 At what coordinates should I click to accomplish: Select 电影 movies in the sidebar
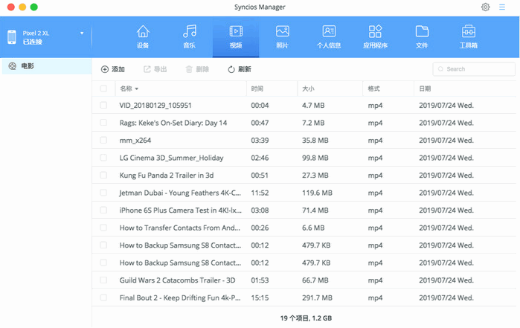[47, 66]
